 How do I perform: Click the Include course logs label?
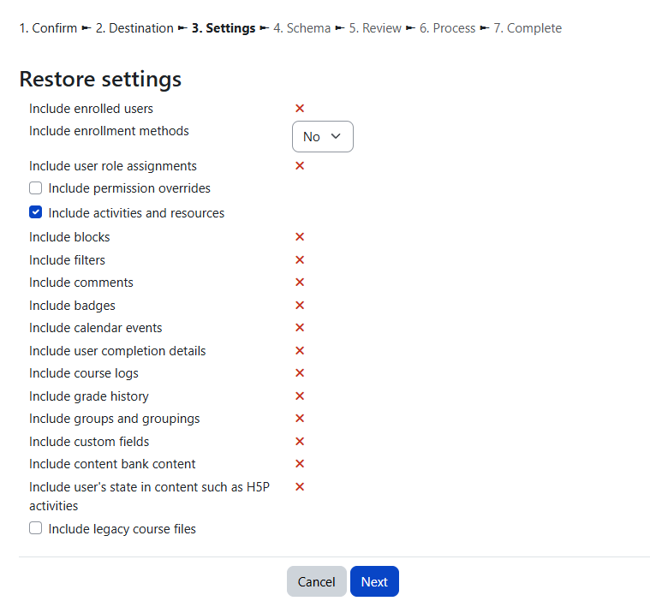click(84, 373)
